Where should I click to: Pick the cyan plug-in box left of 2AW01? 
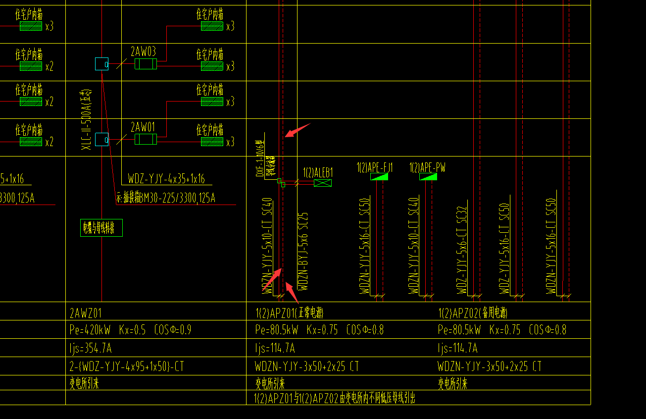(x=101, y=140)
